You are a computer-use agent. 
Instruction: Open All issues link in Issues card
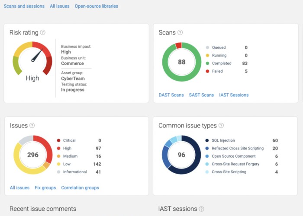click(19, 187)
